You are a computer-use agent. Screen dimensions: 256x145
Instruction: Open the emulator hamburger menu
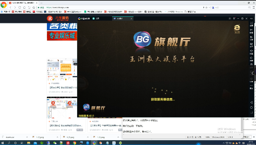click(234, 18)
